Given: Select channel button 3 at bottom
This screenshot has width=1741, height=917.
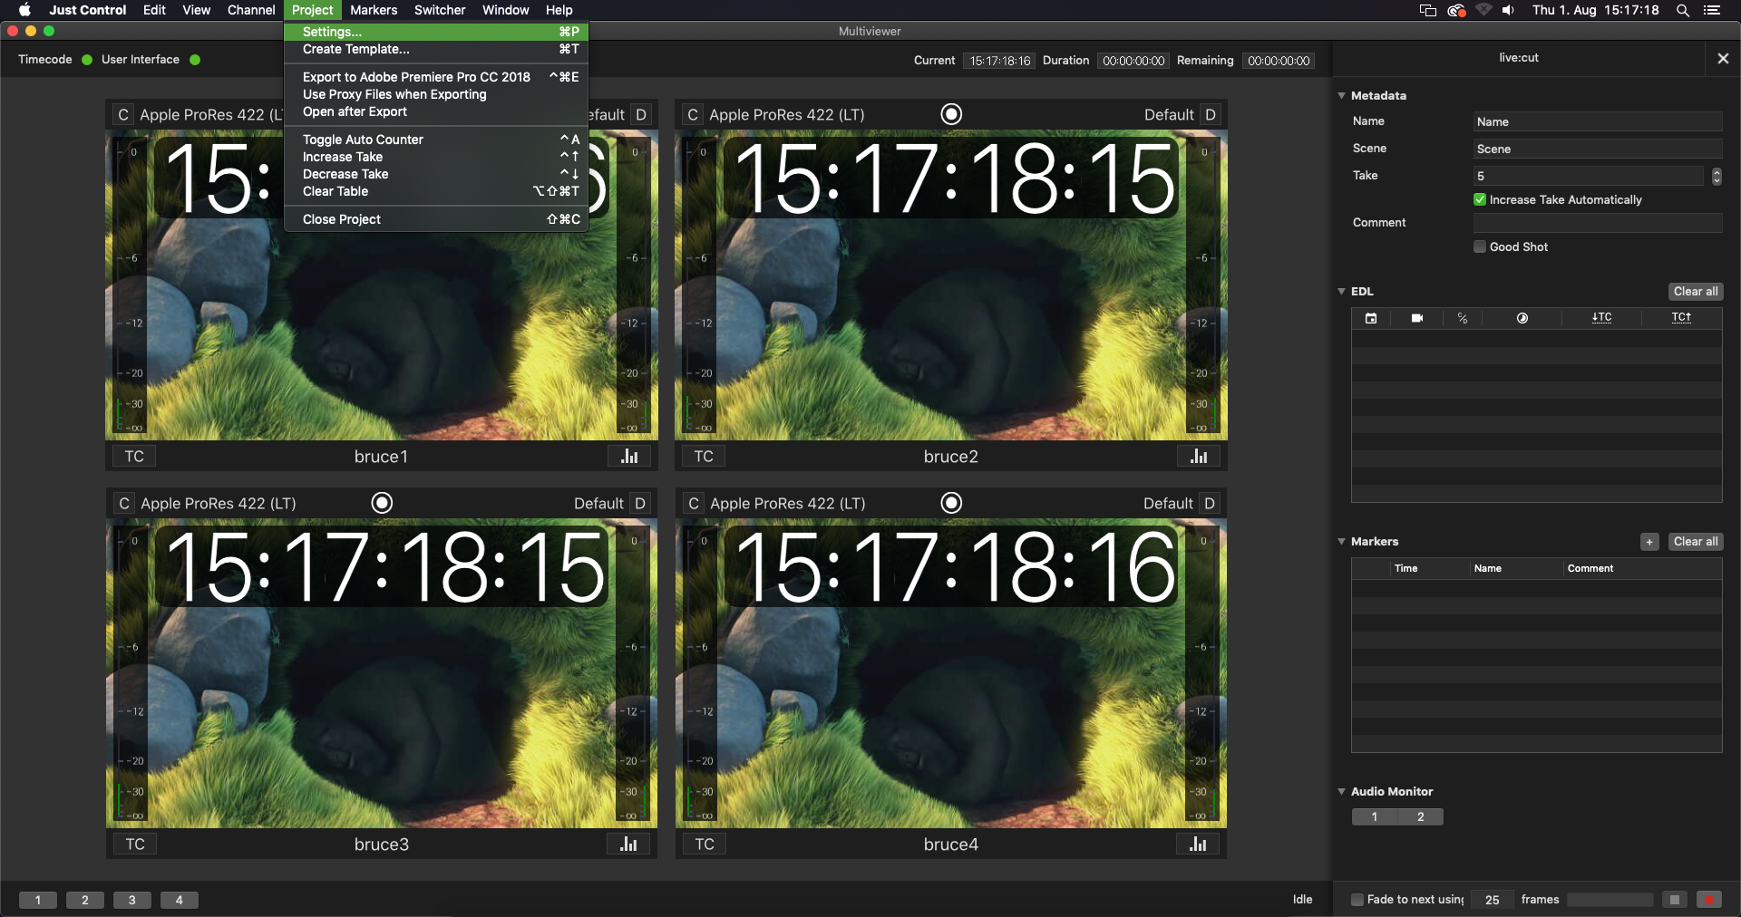Looking at the screenshot, I should 132,900.
